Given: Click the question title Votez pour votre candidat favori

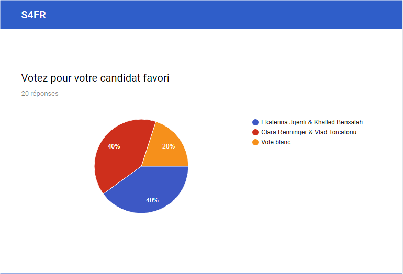Looking at the screenshot, I should tap(95, 78).
